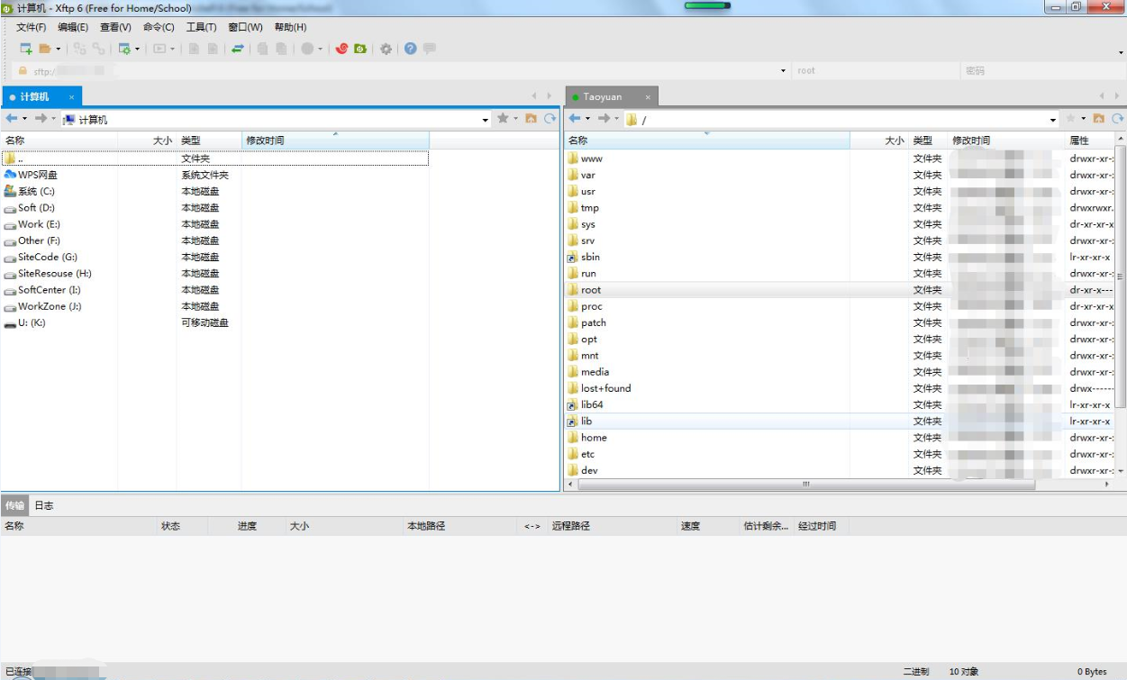Select the SiteCode (G:) local drive
The height and width of the screenshot is (680, 1127).
[x=41, y=257]
